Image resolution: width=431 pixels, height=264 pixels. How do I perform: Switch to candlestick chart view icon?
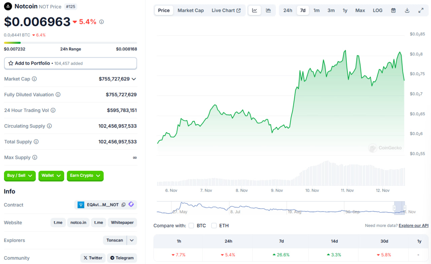tap(268, 10)
